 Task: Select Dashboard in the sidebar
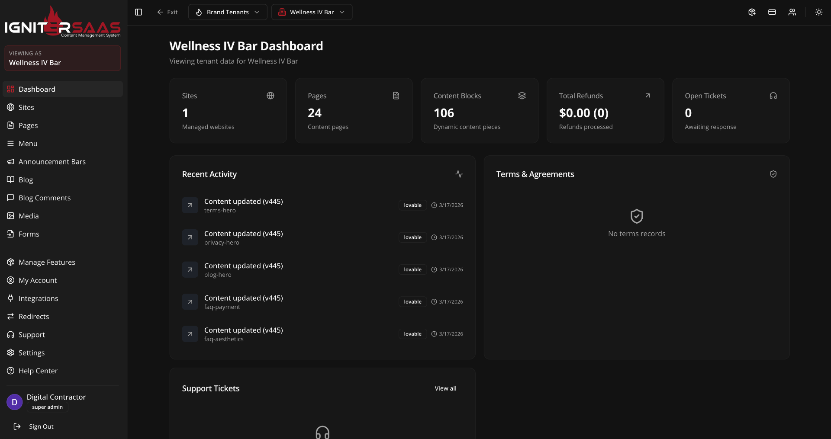[37, 89]
